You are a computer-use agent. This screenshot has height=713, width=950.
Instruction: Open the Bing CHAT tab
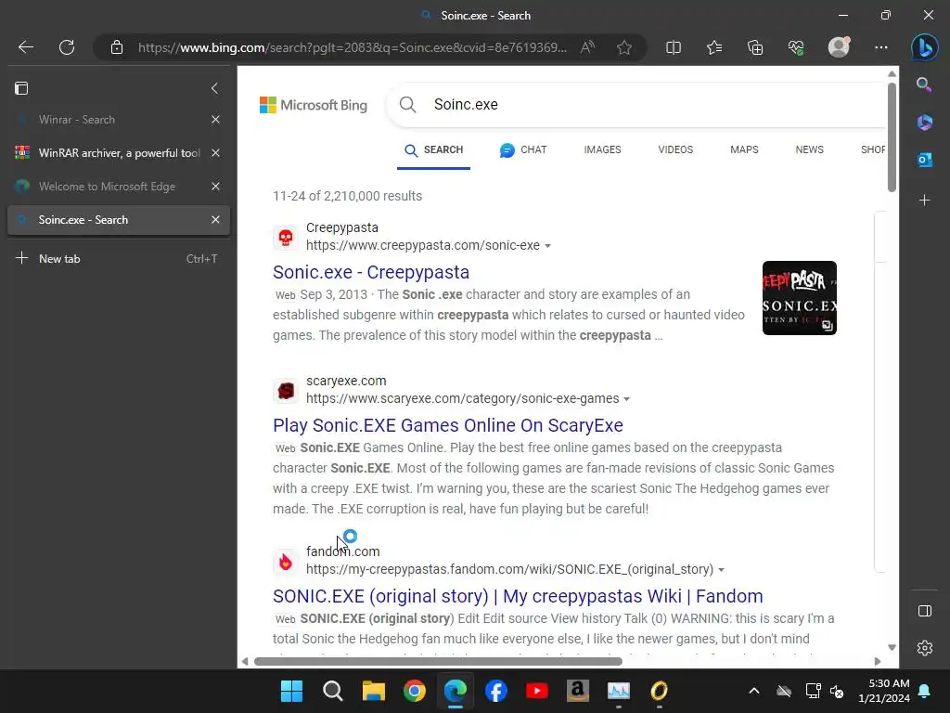(523, 149)
